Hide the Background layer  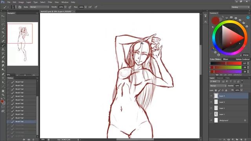[x=211, y=120]
